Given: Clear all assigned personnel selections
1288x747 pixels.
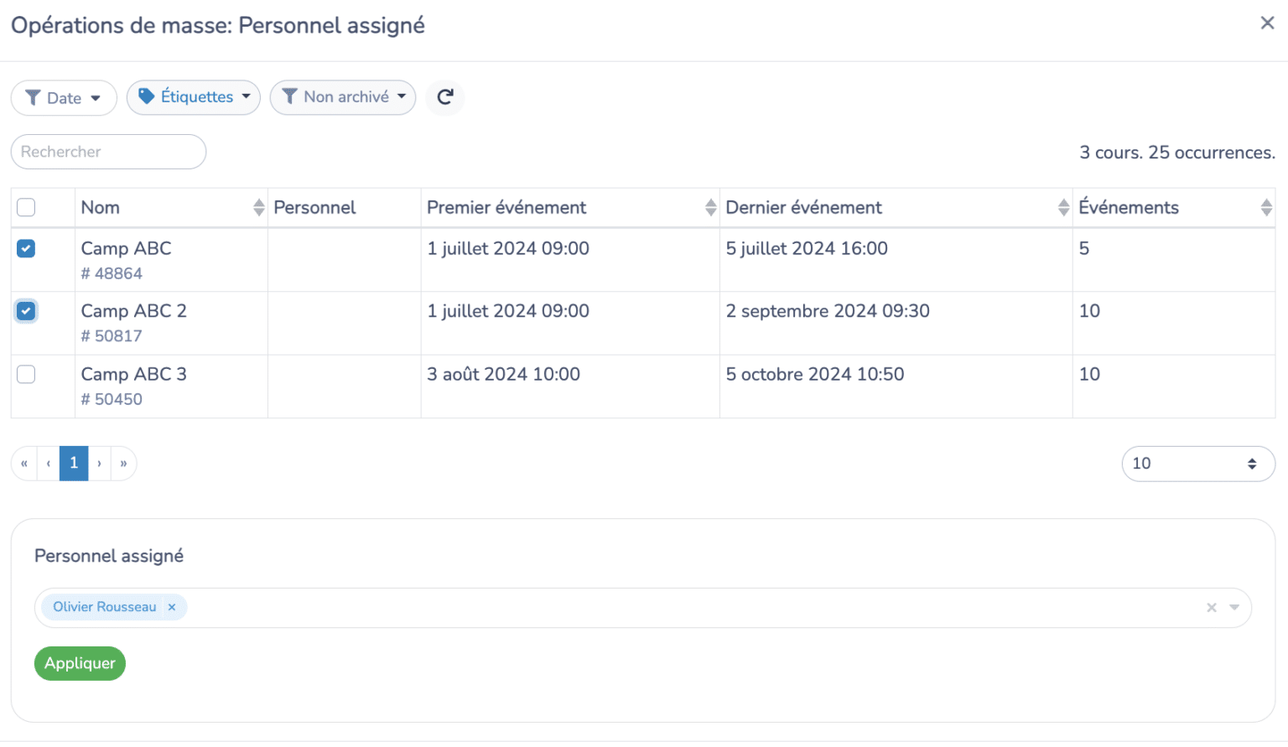Looking at the screenshot, I should (x=1211, y=608).
